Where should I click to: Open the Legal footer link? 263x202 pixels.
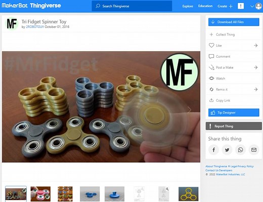pyautogui.click(x=234, y=166)
